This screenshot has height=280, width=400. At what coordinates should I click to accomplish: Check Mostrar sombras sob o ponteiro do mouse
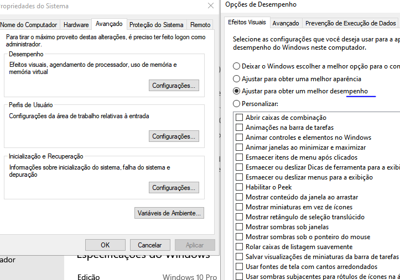240,236
